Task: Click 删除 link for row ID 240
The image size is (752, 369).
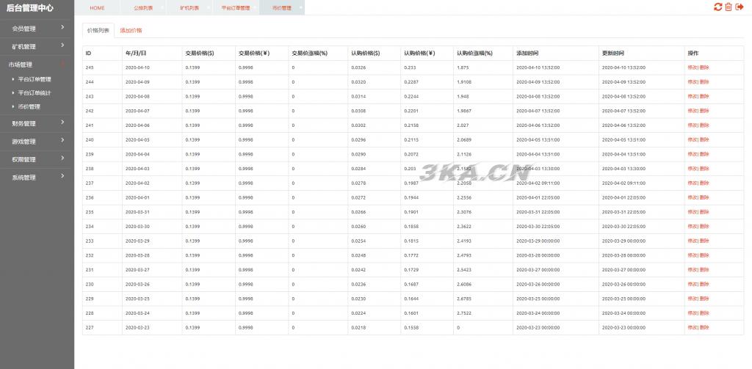Action: 704,139
